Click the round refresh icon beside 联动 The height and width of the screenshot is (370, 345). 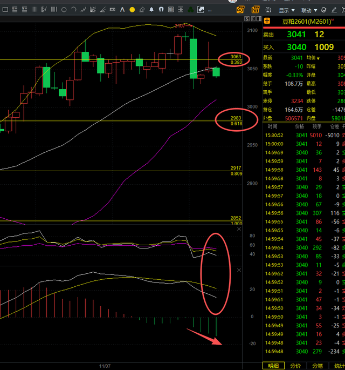click(324, 10)
